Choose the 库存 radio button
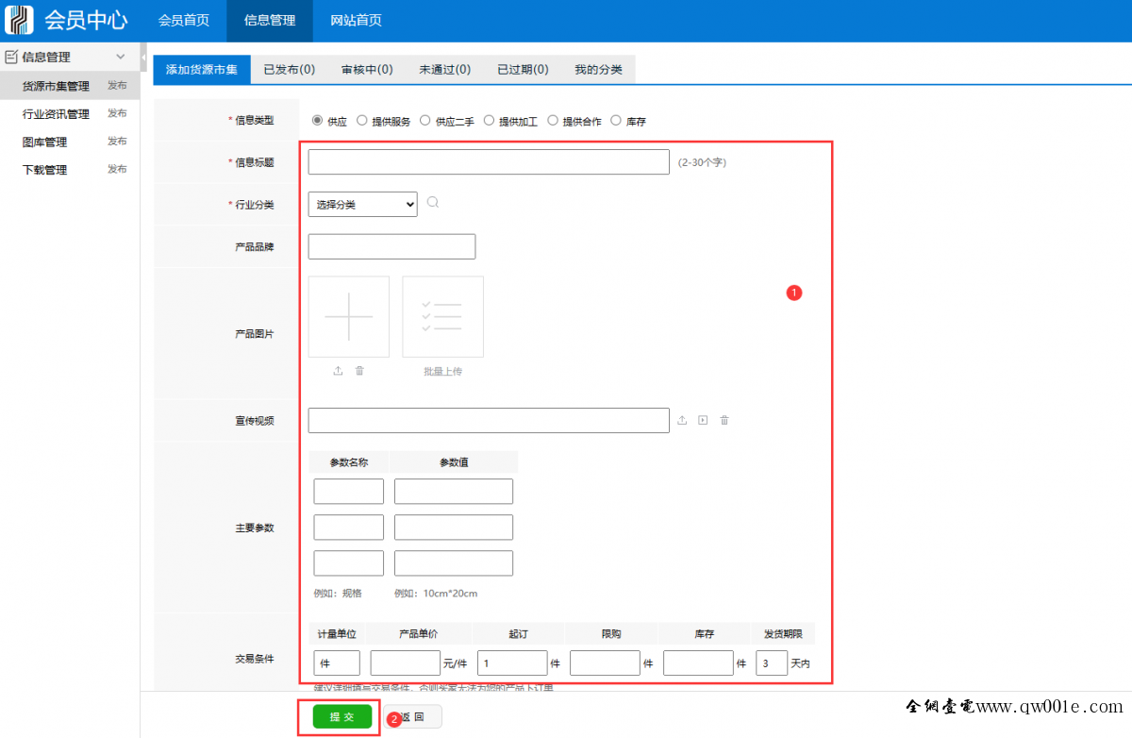The height and width of the screenshot is (738, 1132). (616, 121)
